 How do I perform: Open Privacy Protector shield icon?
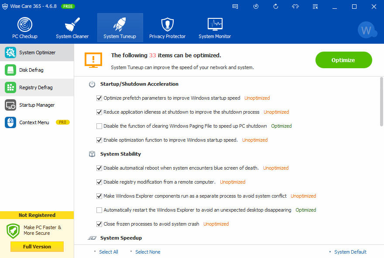167,24
